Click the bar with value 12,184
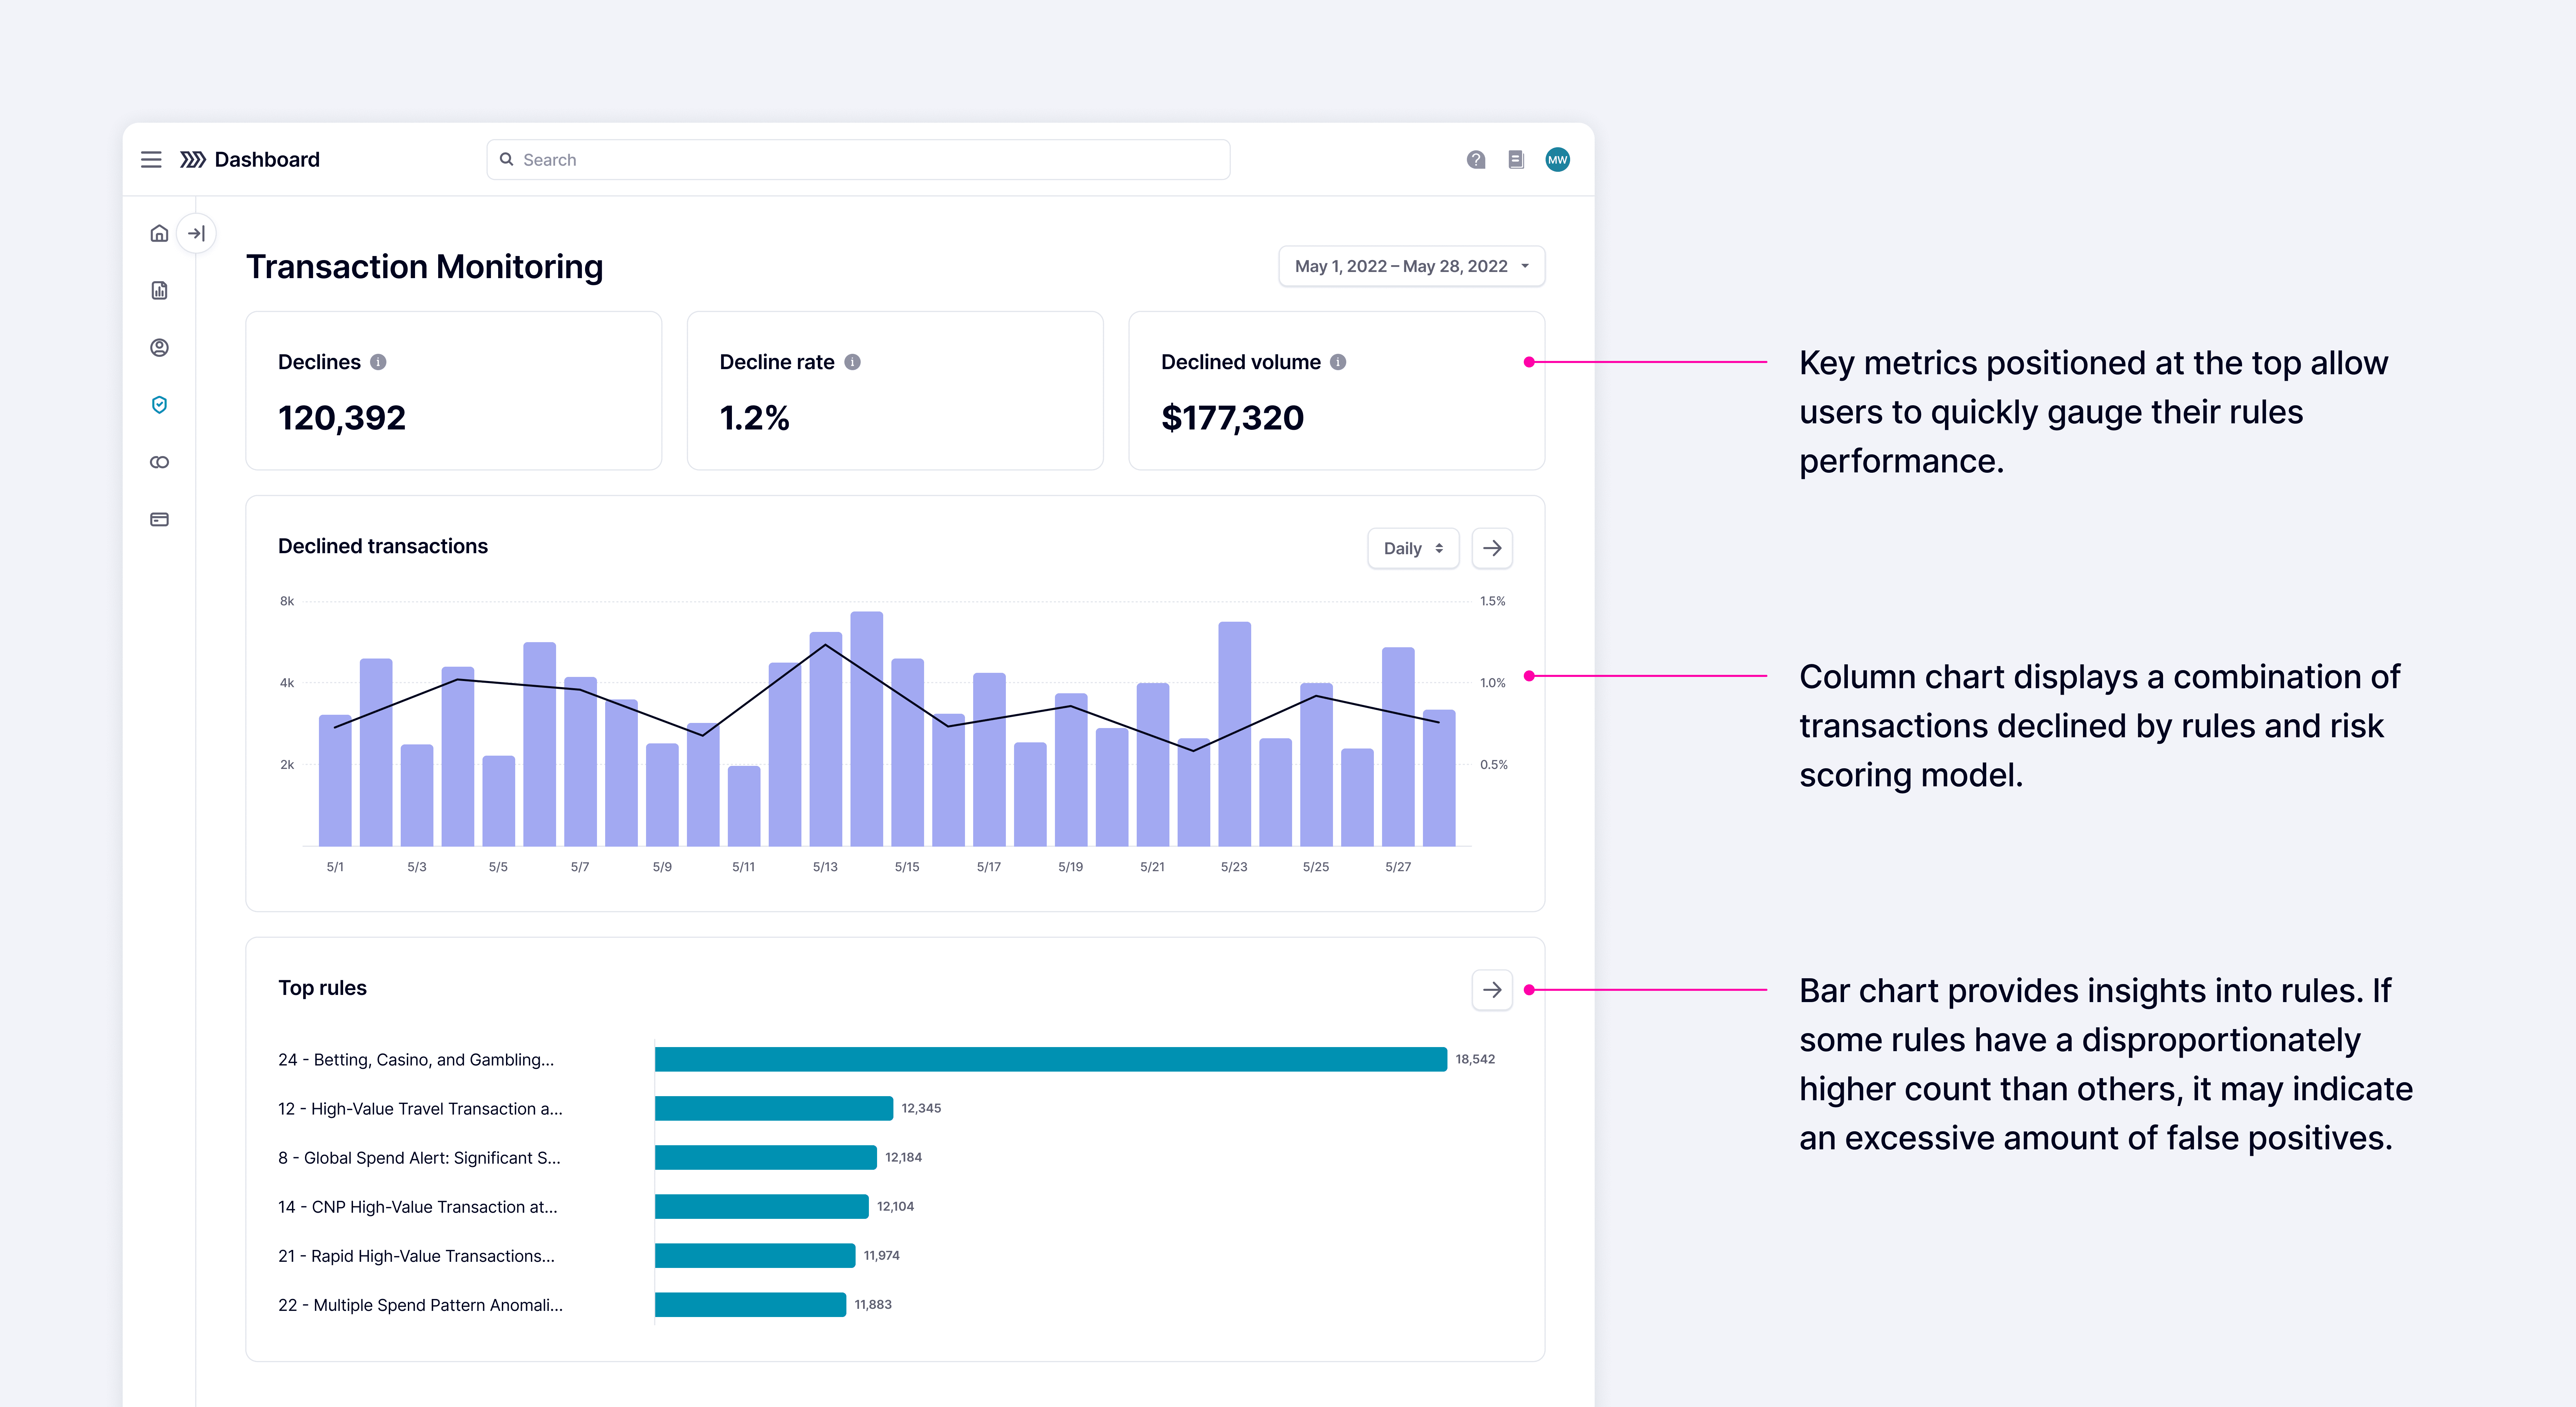This screenshot has height=1407, width=2576. coord(766,1157)
